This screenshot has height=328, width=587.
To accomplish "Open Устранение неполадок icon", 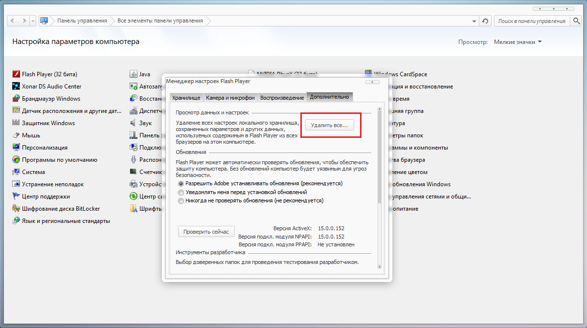I will tap(16, 184).
